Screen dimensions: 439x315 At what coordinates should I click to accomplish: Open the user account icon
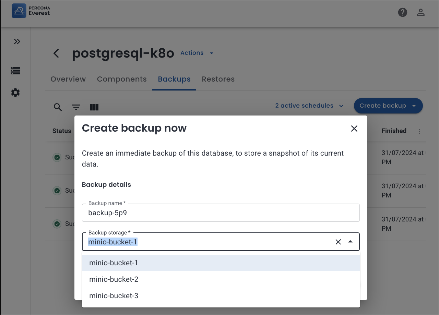421,13
